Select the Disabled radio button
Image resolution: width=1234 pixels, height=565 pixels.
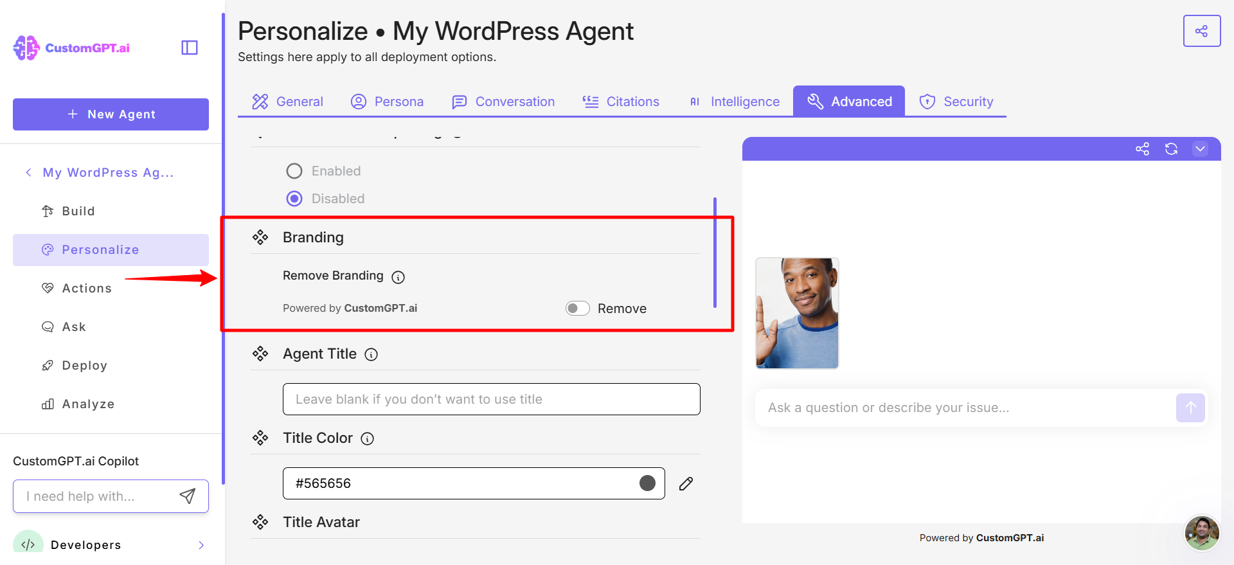[294, 199]
